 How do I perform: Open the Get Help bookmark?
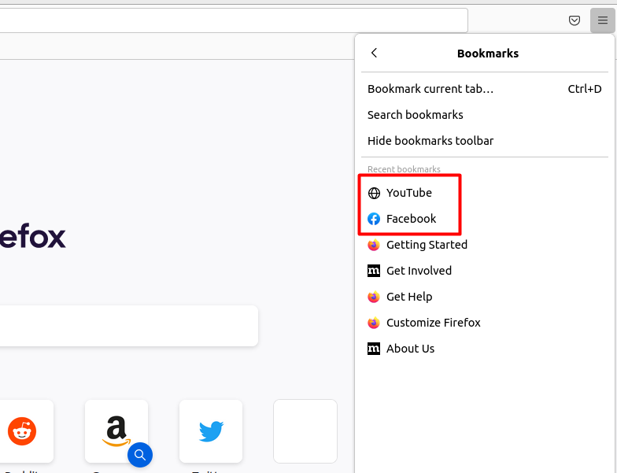click(485, 297)
